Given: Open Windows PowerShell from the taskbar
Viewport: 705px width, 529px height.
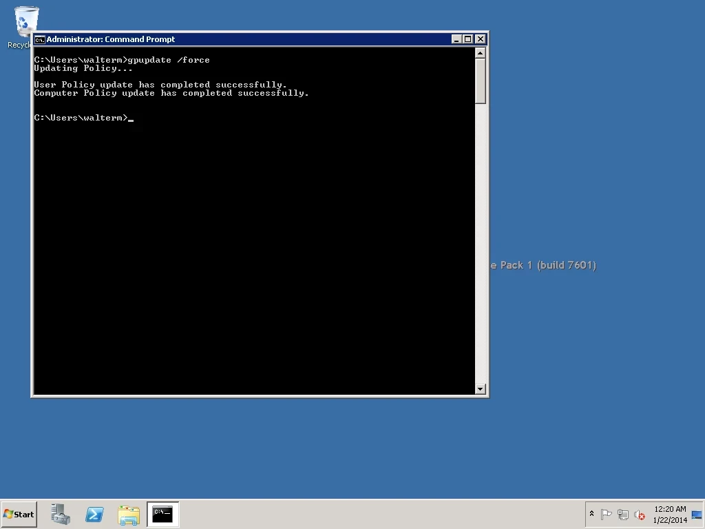Looking at the screenshot, I should pos(94,514).
